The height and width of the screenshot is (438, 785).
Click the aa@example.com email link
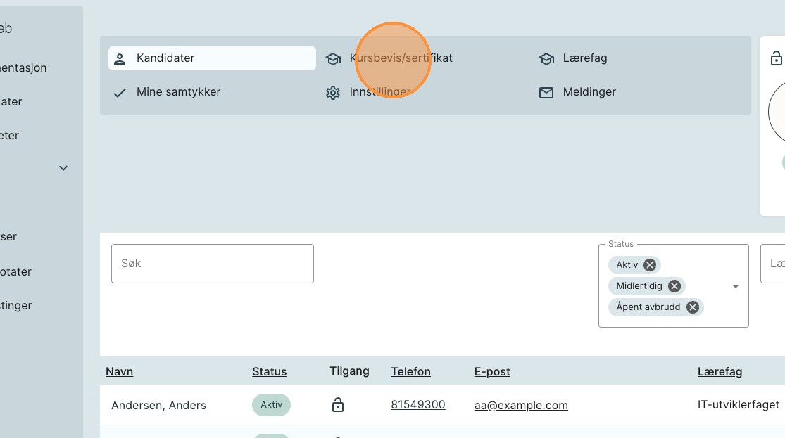click(521, 405)
